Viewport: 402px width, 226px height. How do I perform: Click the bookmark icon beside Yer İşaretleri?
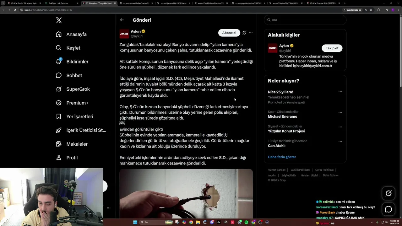pos(59,116)
